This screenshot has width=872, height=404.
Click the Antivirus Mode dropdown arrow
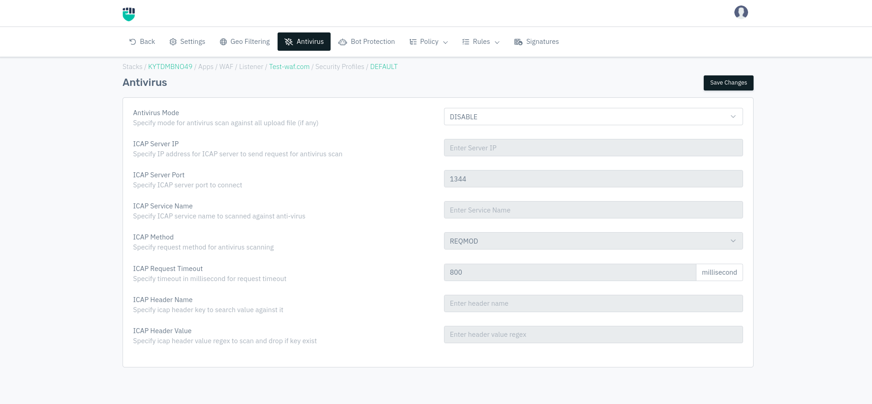point(733,117)
